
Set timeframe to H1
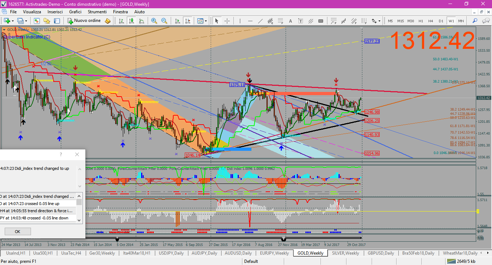coord(421,21)
